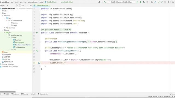Unfold the code on line 14
Viewport: 175px width, 98px height.
[40, 42]
